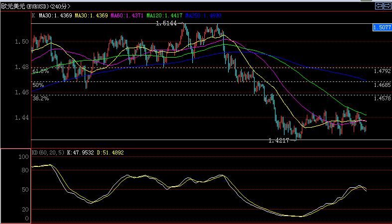Click the 1.48 price axis label
This screenshot has width=392, height=224.
22,67
